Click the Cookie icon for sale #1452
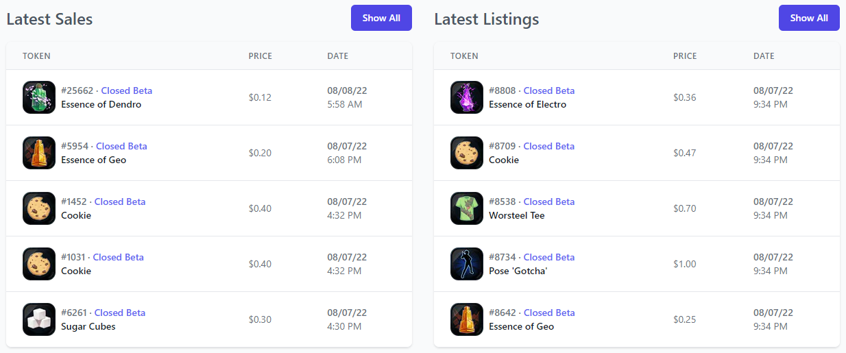This screenshot has height=353, width=846. (x=39, y=208)
